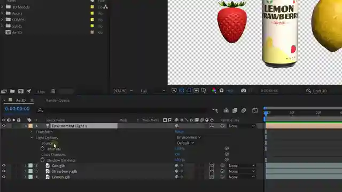Click the current time indicator playhead
Screen dimensions: 342x192
coord(266,113)
